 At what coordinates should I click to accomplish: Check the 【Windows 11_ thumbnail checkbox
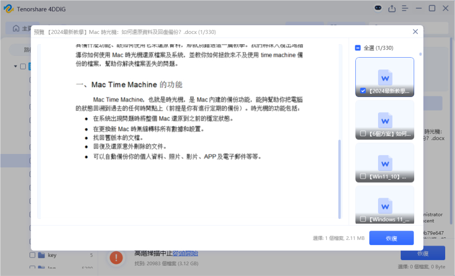point(363,219)
